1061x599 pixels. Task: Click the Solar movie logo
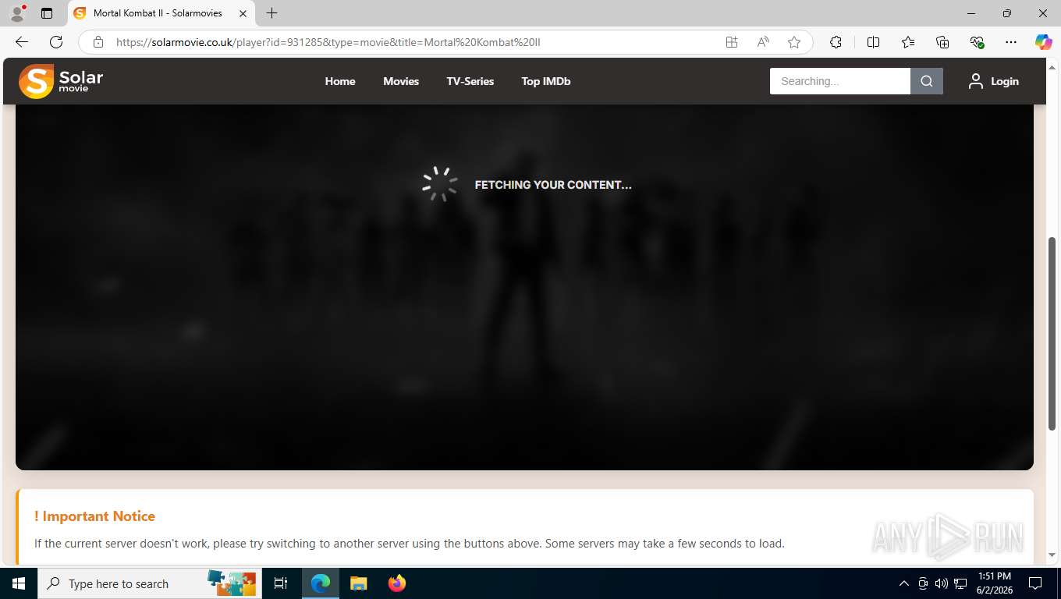[x=61, y=81]
